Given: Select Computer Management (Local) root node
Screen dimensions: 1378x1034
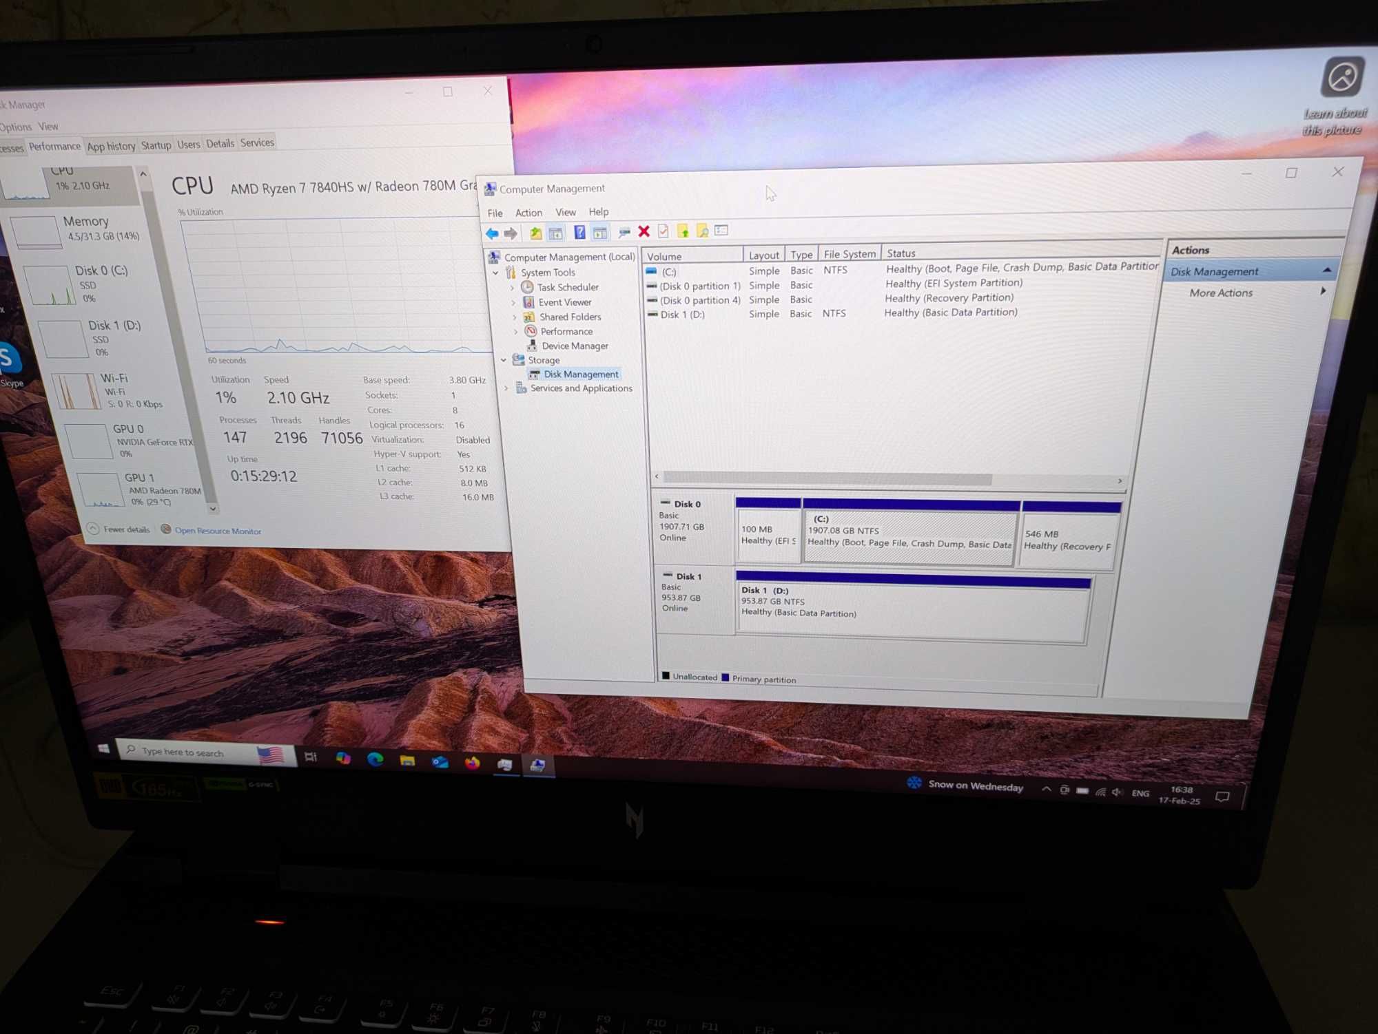Looking at the screenshot, I should pyautogui.click(x=569, y=257).
